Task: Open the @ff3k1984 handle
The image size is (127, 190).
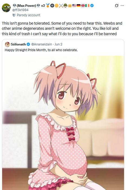Action: click(x=20, y=10)
